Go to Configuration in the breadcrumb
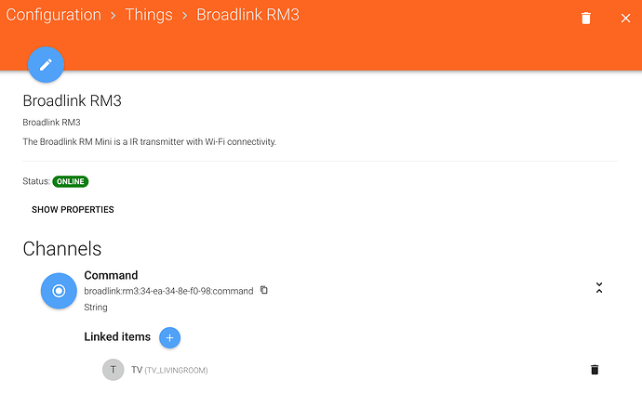 tap(54, 15)
